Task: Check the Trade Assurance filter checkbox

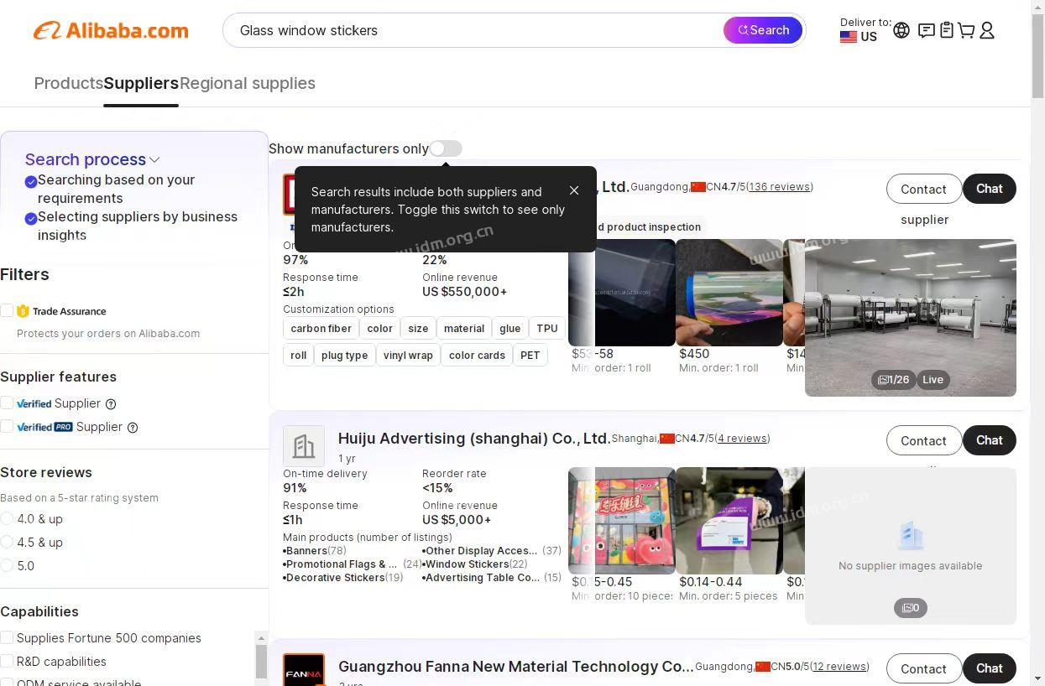Action: pyautogui.click(x=7, y=311)
